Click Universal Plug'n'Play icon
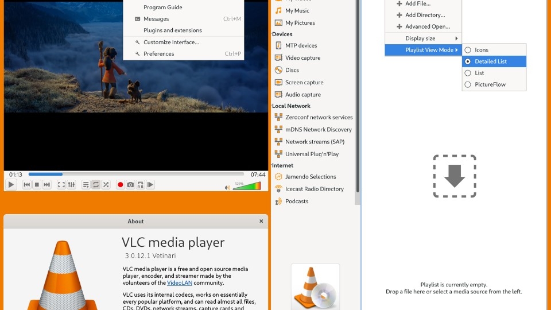Image resolution: width=551 pixels, height=310 pixels. pos(278,154)
